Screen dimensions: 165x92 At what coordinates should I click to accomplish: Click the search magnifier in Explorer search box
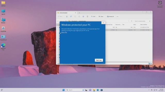coord(150,21)
